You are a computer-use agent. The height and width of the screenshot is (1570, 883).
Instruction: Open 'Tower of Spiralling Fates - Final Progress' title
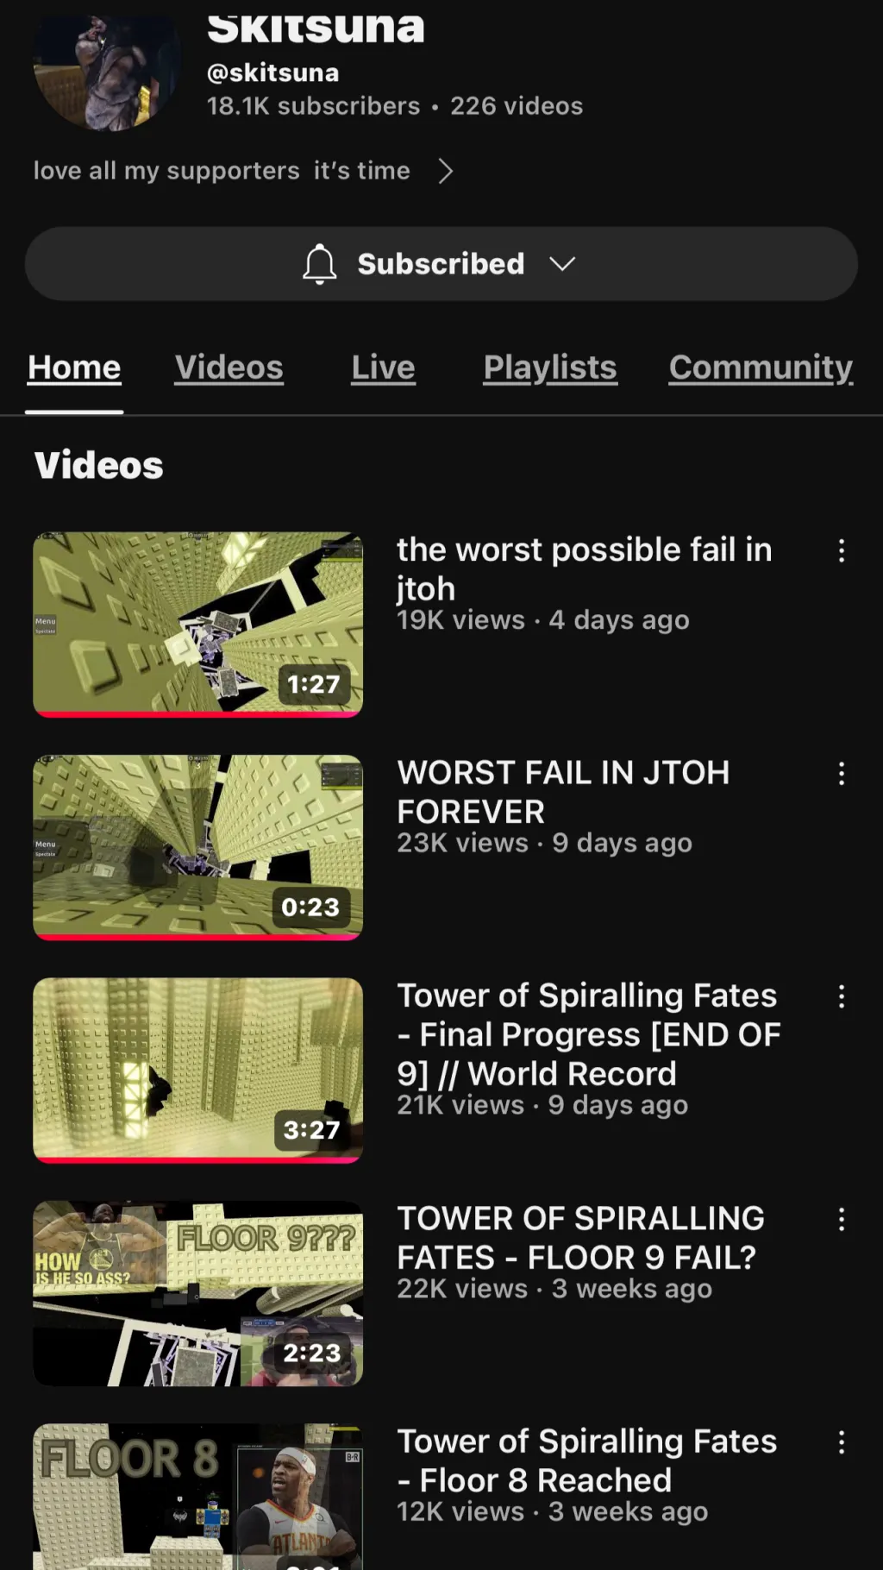point(589,1034)
